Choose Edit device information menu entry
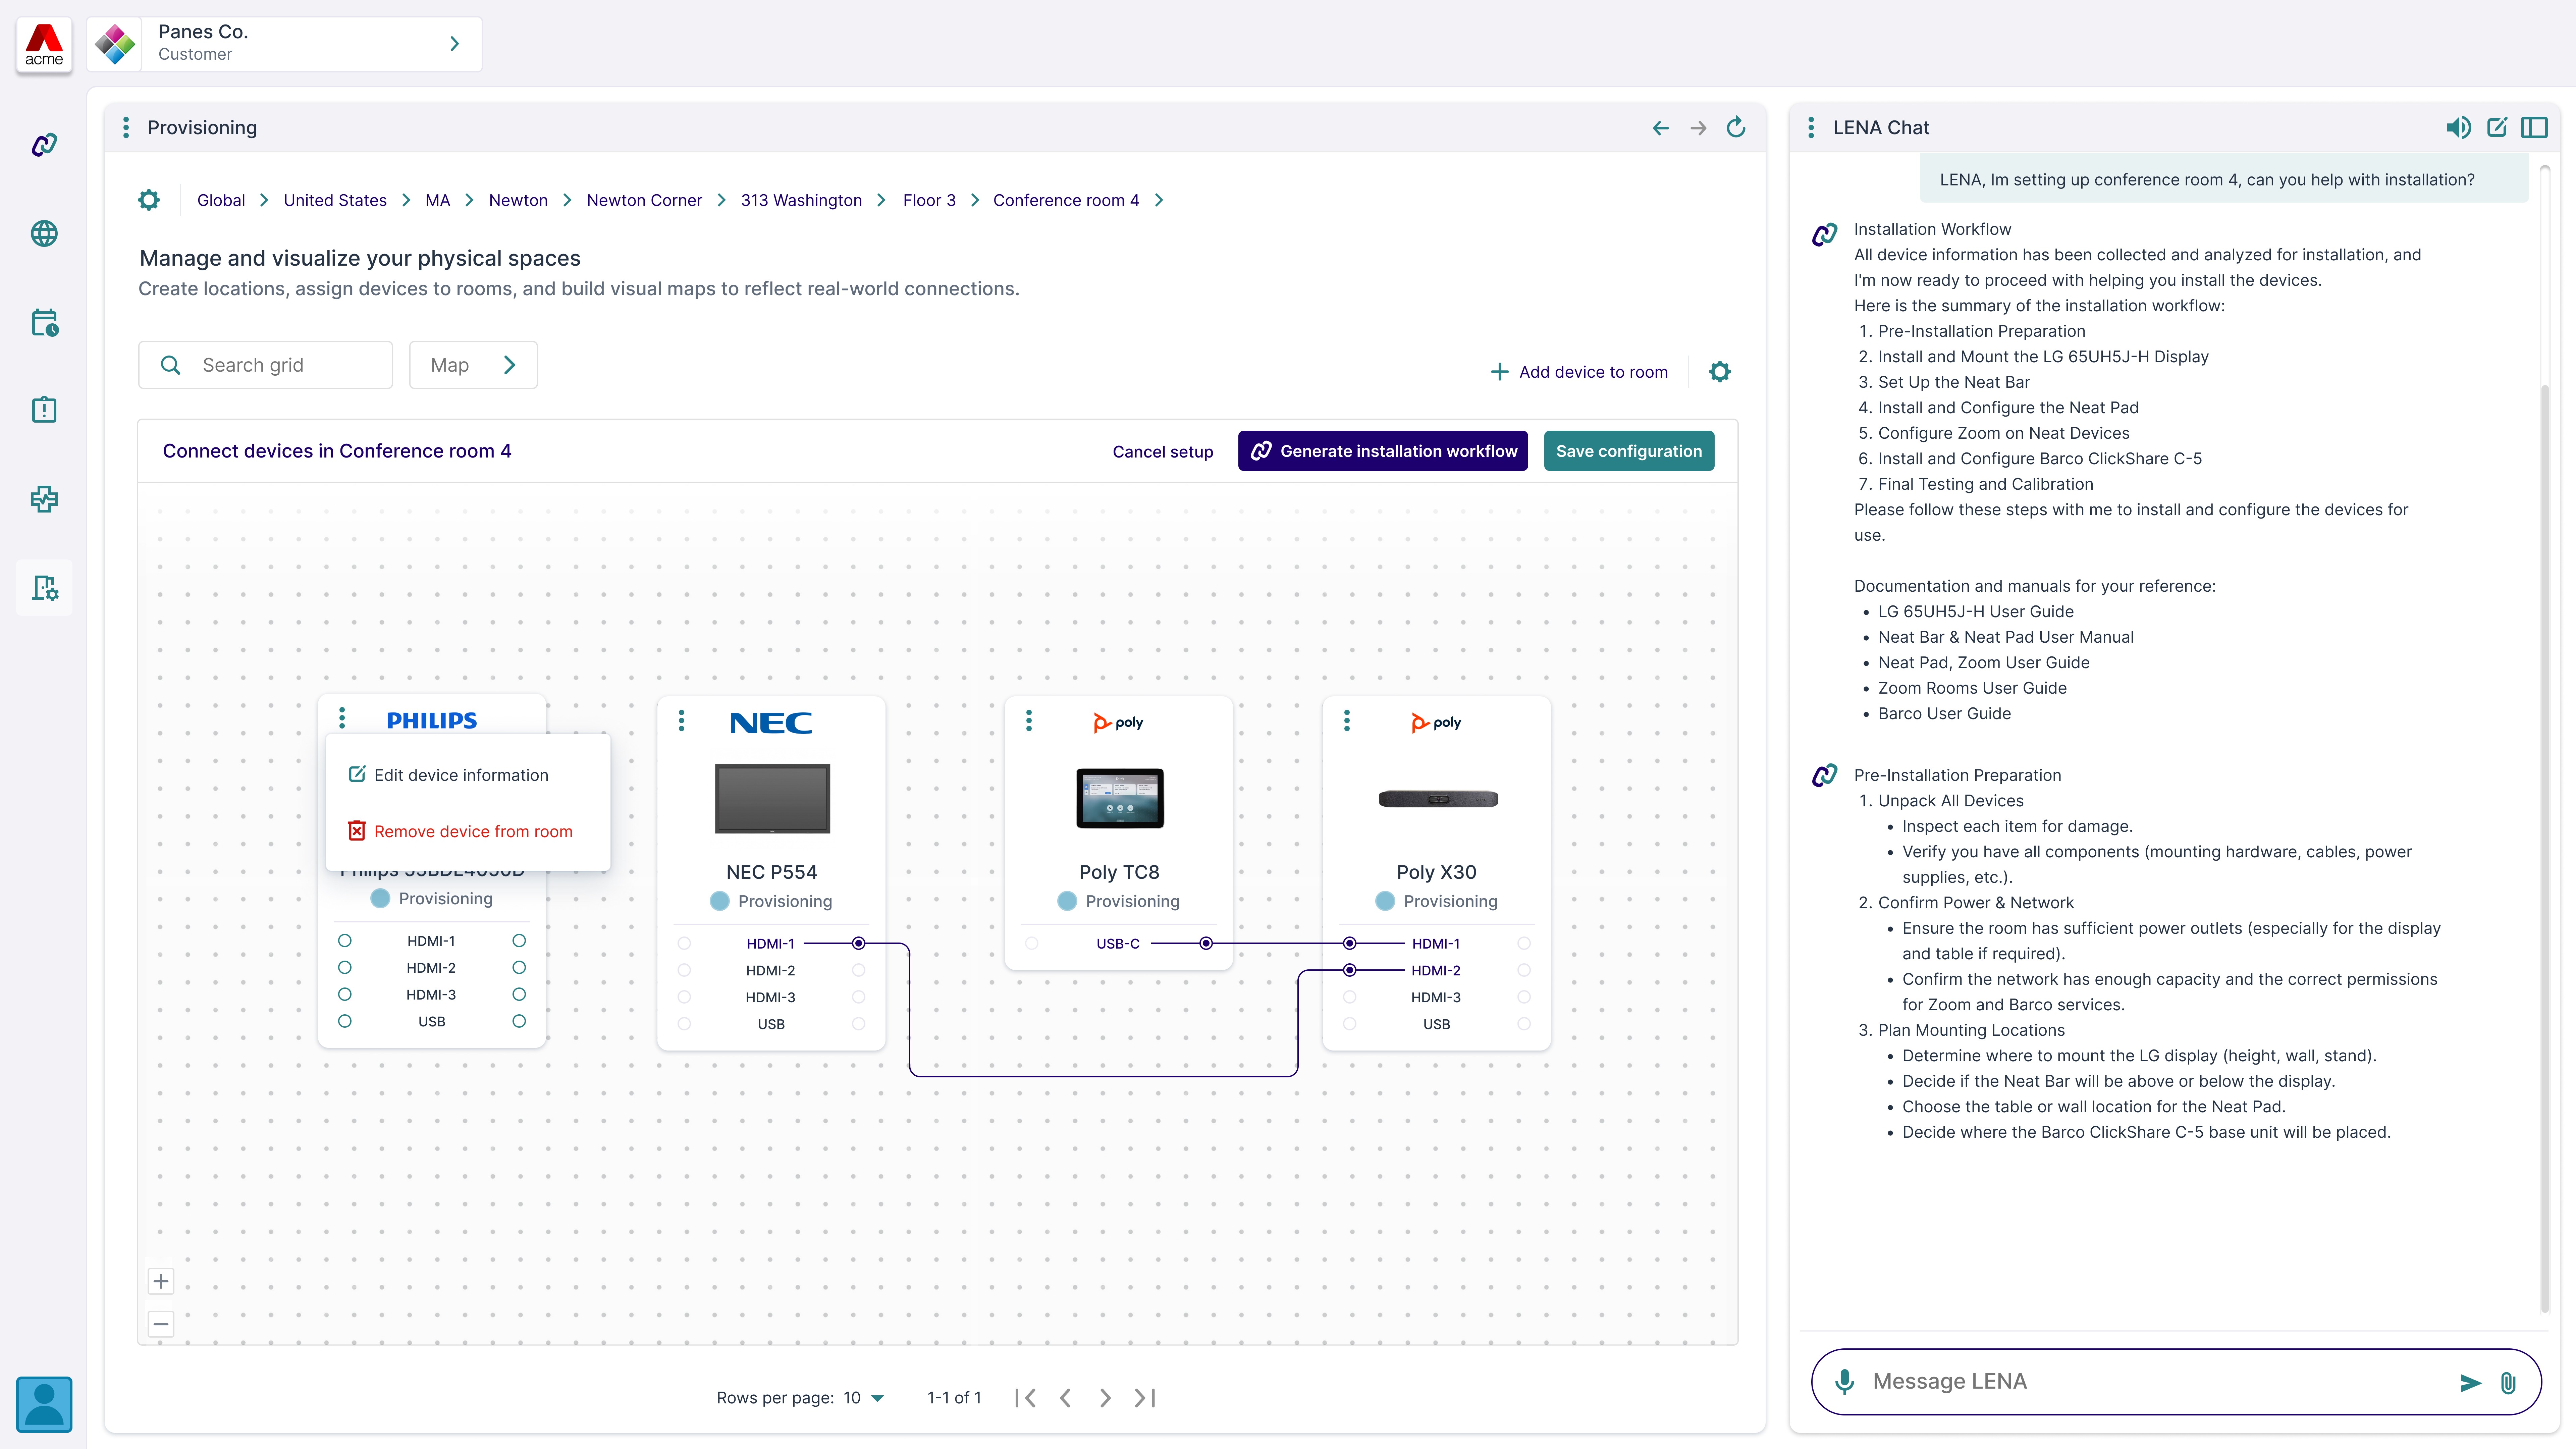 461,775
